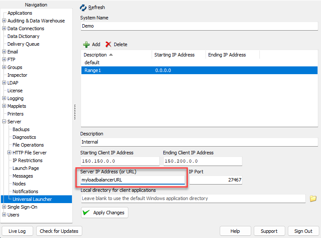The height and width of the screenshot is (238, 321).
Task: Expand the Logging tree node
Action: coord(4,98)
